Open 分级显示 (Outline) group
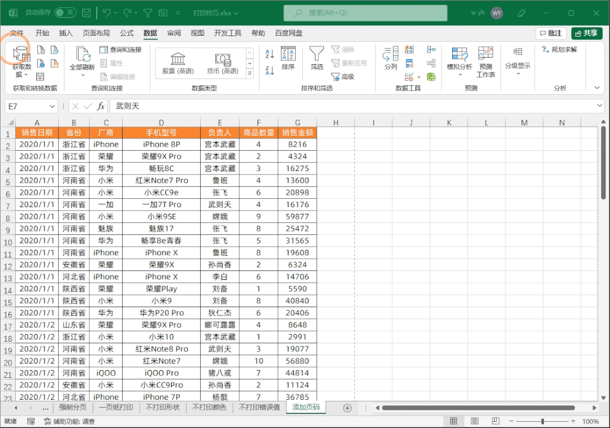The height and width of the screenshot is (428, 610). click(x=518, y=61)
